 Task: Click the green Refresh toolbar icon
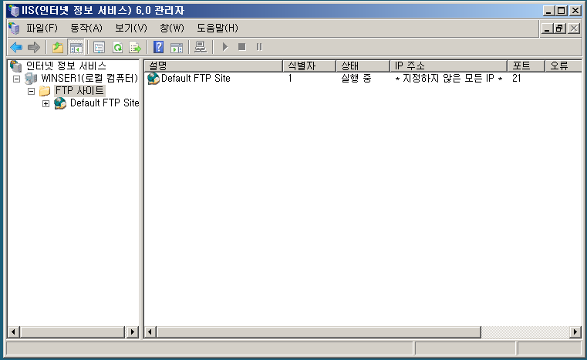coord(117,48)
